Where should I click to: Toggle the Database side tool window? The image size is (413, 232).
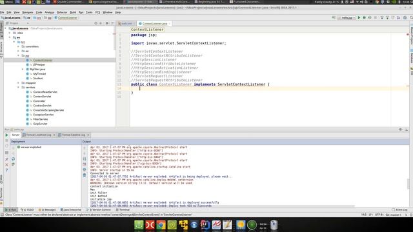click(x=411, y=56)
